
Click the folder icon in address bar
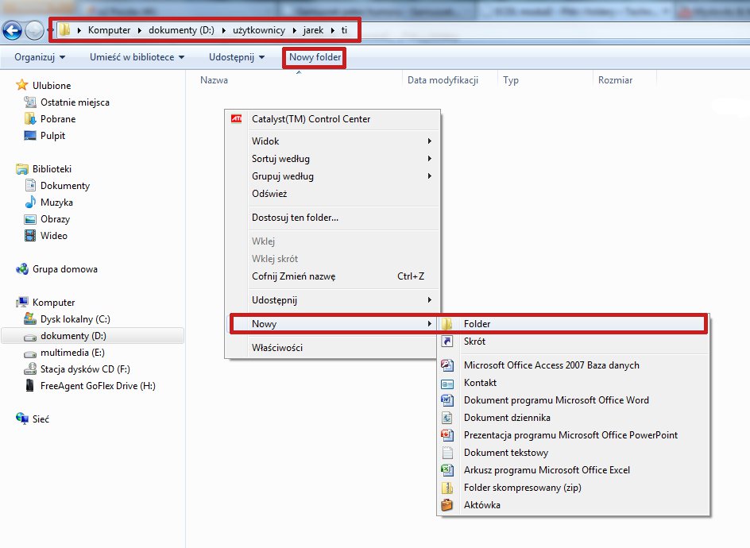tap(64, 30)
